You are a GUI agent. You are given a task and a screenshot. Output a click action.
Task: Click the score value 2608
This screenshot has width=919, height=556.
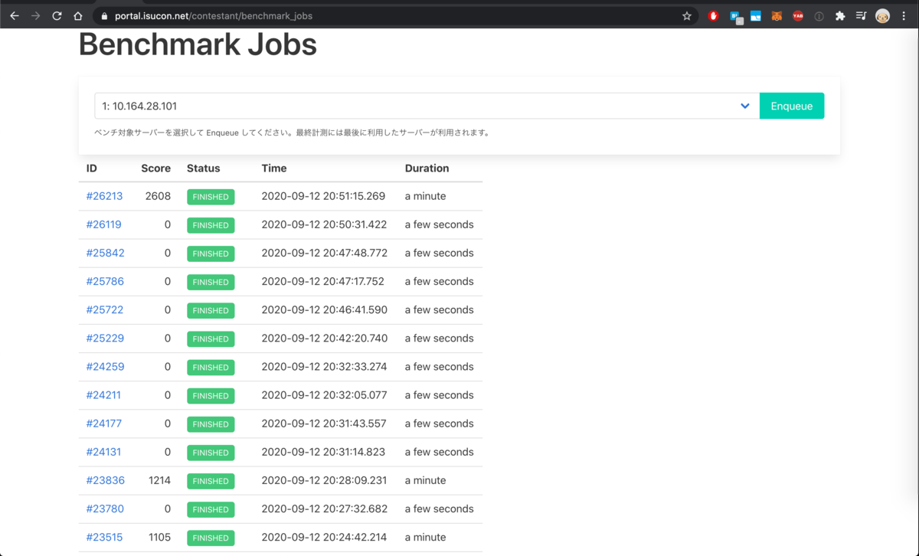[x=158, y=196]
